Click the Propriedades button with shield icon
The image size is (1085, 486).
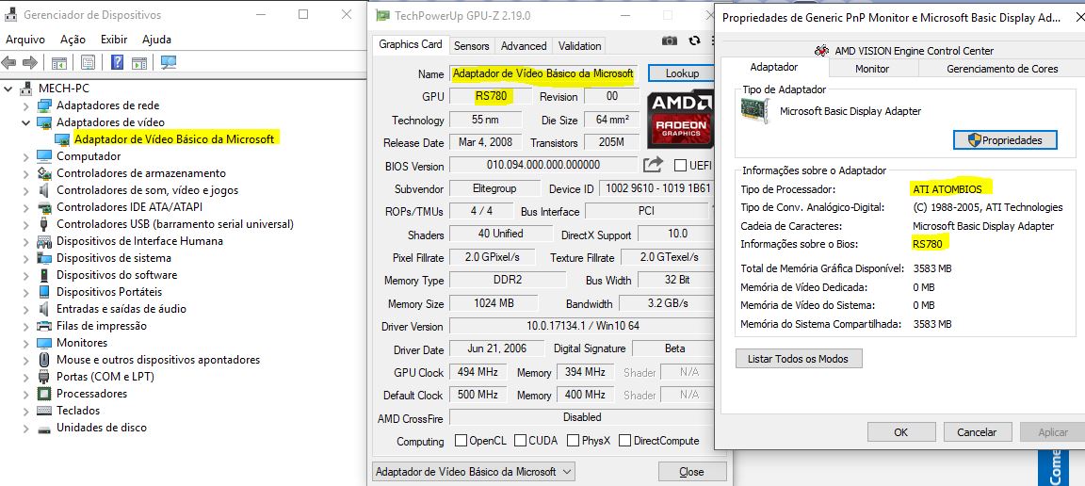pyautogui.click(x=1006, y=139)
